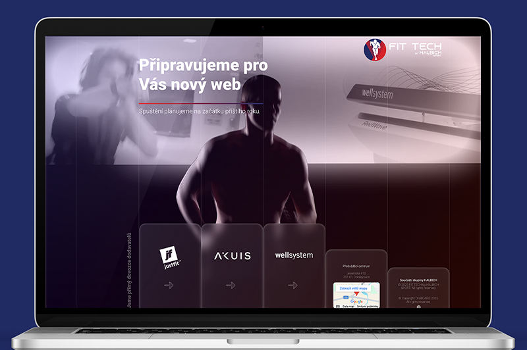Click the 'Zobrazit větší mapu' map link
The height and width of the screenshot is (350, 527).
pyautogui.click(x=354, y=288)
